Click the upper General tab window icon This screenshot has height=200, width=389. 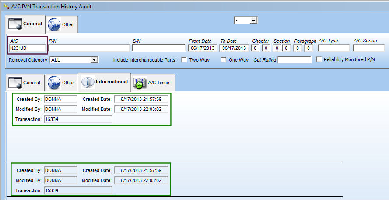(x=15, y=24)
